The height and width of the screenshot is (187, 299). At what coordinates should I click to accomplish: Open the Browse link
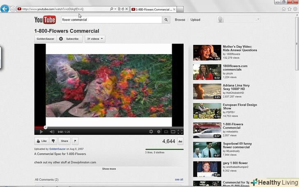(180, 20)
